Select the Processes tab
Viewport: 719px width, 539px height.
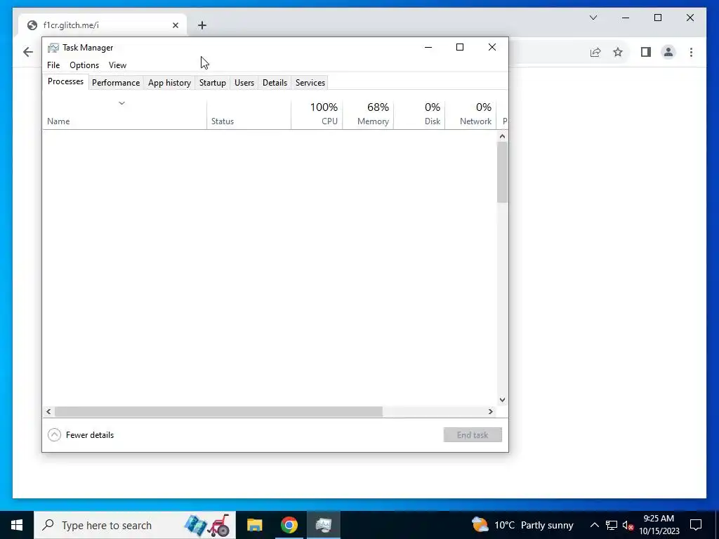point(65,81)
